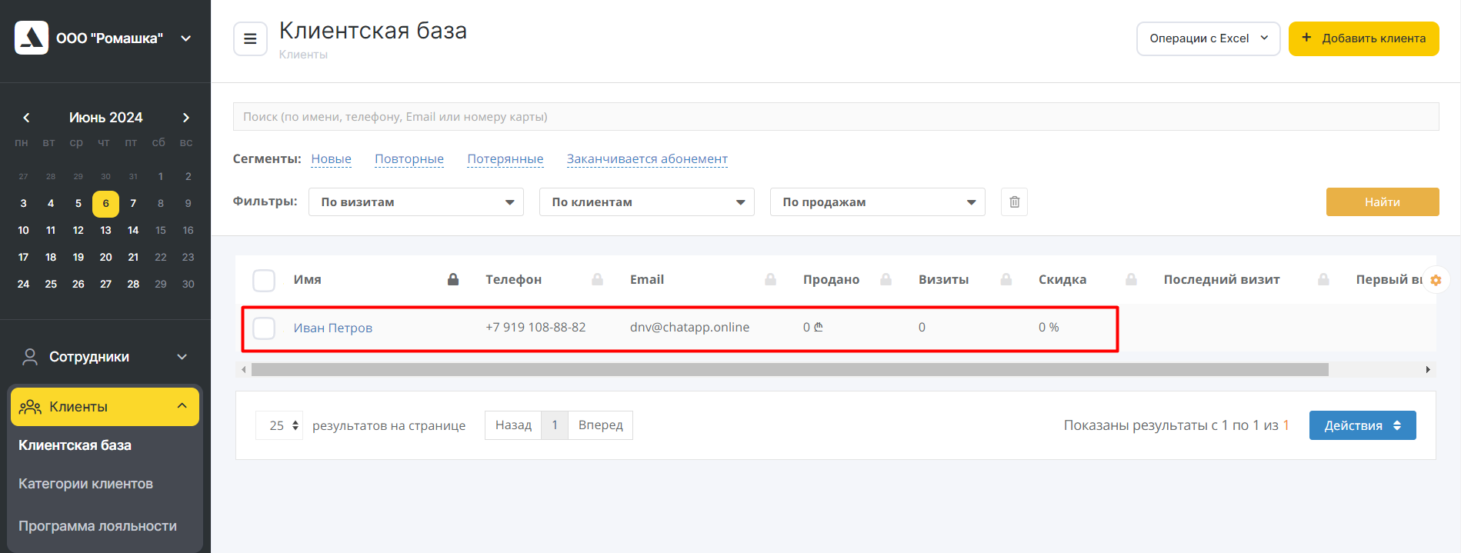
Task: Go to next month in calendar
Action: tap(185, 118)
